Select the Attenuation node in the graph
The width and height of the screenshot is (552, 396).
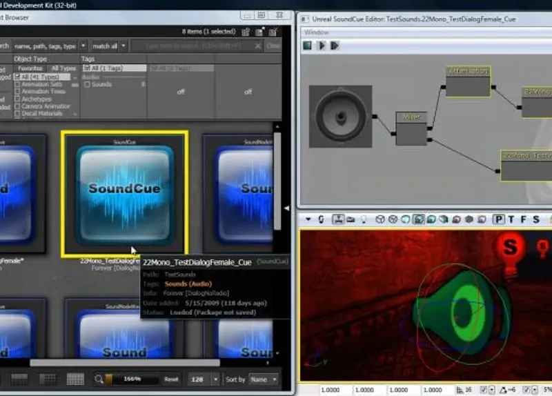point(469,81)
